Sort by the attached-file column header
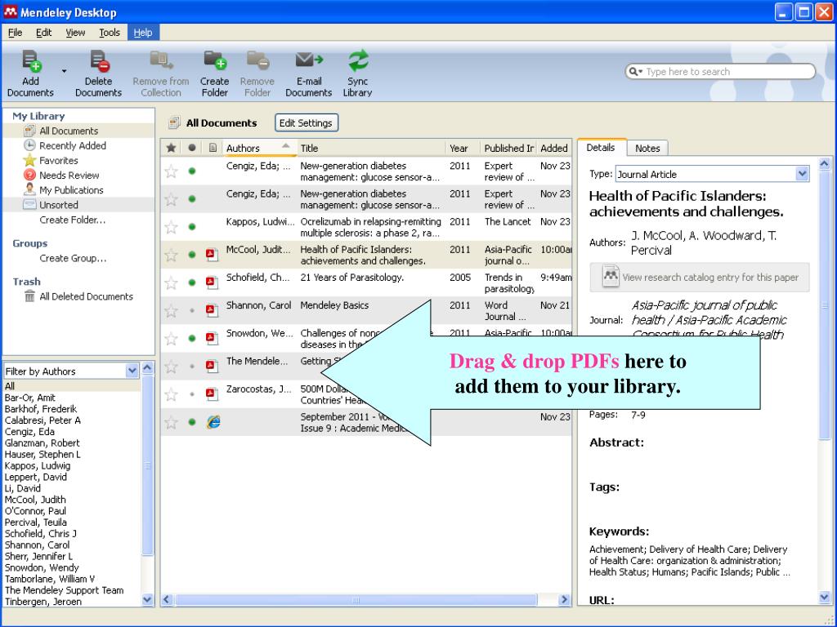 [213, 148]
